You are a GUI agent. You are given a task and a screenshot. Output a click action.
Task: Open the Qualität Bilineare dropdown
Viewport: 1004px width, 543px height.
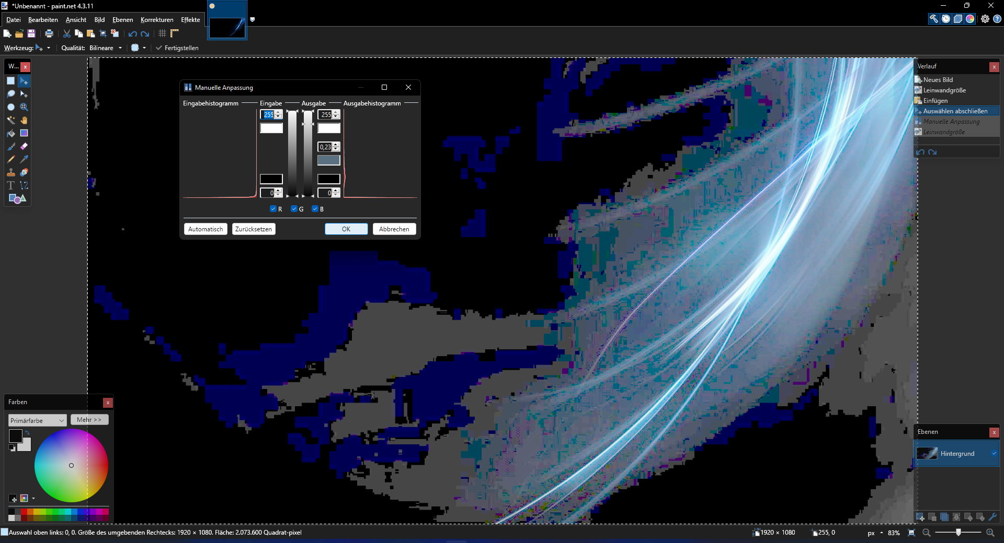click(105, 48)
